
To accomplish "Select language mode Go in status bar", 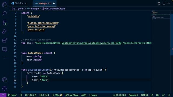I will (158, 95).
